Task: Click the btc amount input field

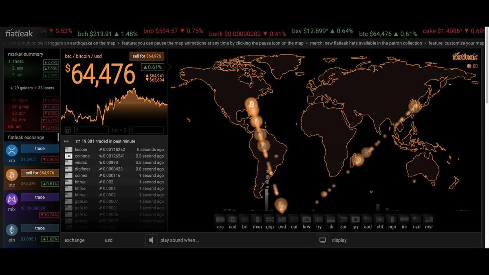Action: pyautogui.click(x=91, y=130)
